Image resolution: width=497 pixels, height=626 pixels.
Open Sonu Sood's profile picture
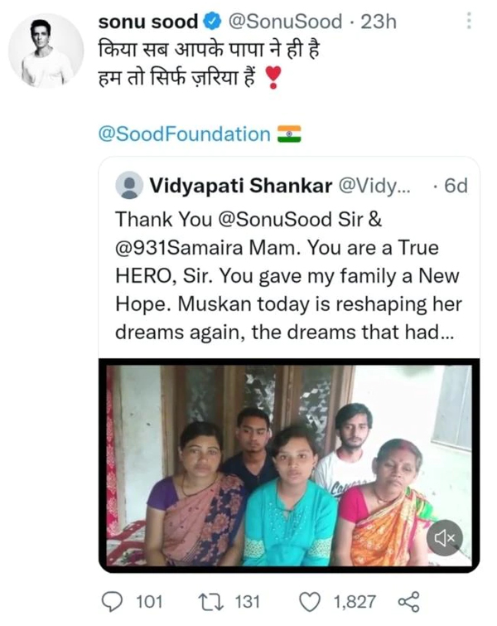coord(46,51)
